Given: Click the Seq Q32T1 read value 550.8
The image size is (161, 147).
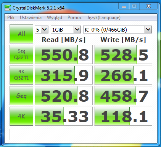Looking at the screenshot, I should [64, 54].
